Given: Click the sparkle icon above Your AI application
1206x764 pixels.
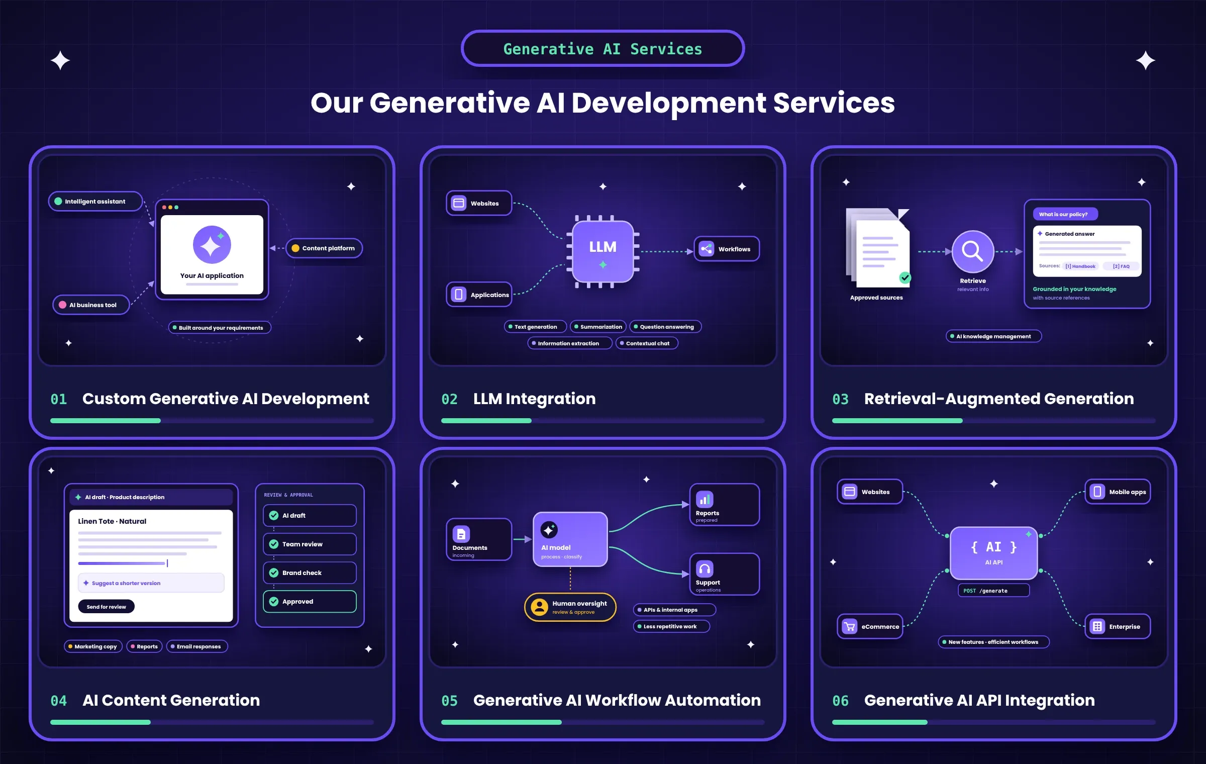Looking at the screenshot, I should 212,245.
